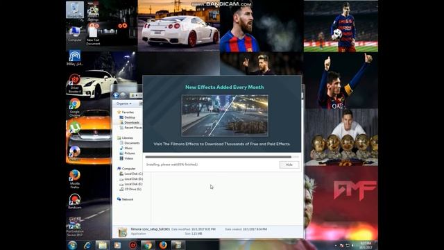Select Recent Places under Favorites
This screenshot has width=444, height=250.
131,128
